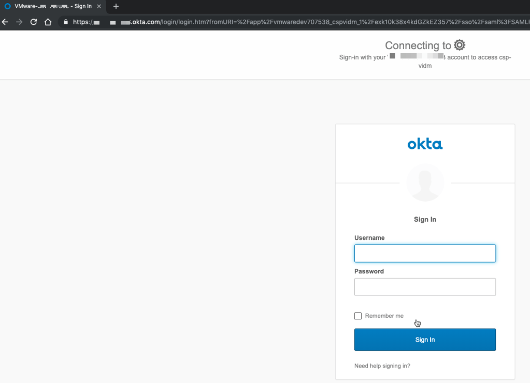Click the blue Sign In button

coord(425,340)
